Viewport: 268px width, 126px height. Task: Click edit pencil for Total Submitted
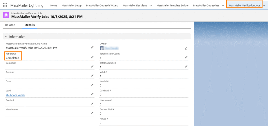click(x=186, y=66)
